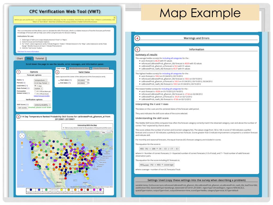Click the purple legend swatch for 0.5 to 1.0

pos(100,190)
